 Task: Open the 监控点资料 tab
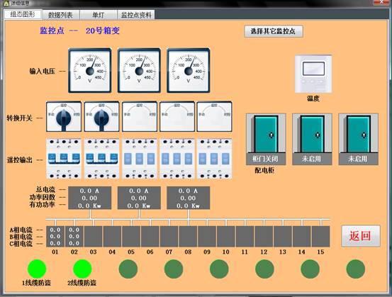point(136,15)
